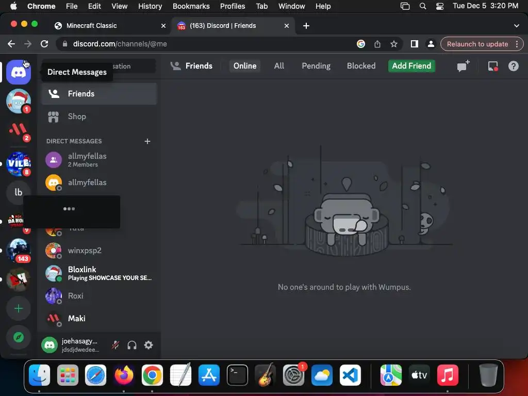Open Chrome three-dot menu
This screenshot has height=396, width=528.
coord(517,44)
